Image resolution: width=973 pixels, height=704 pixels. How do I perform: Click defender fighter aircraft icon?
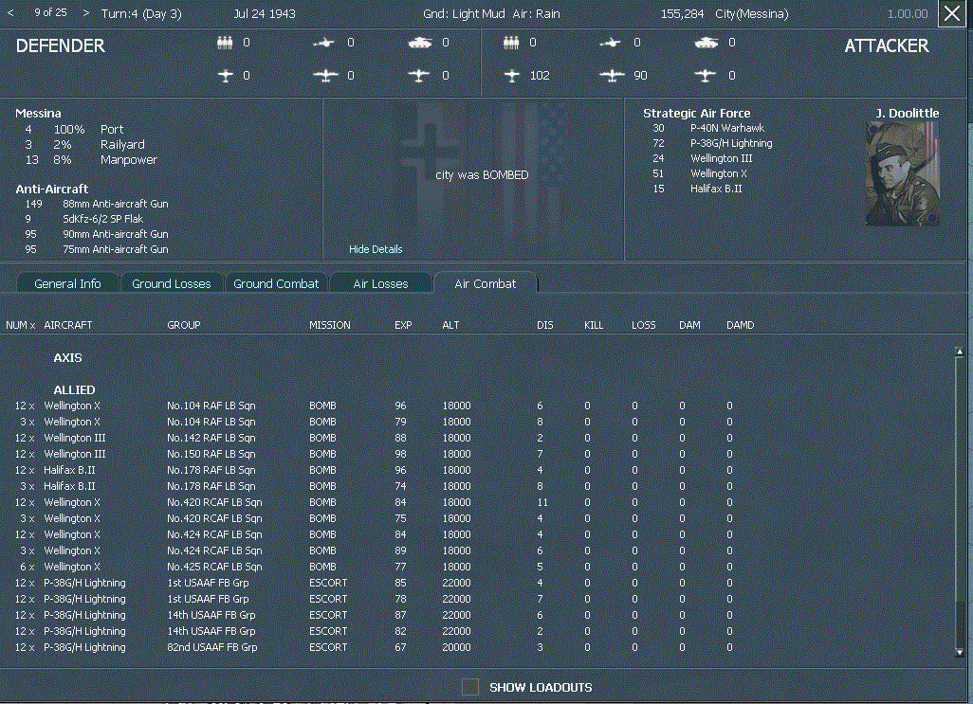[x=226, y=76]
